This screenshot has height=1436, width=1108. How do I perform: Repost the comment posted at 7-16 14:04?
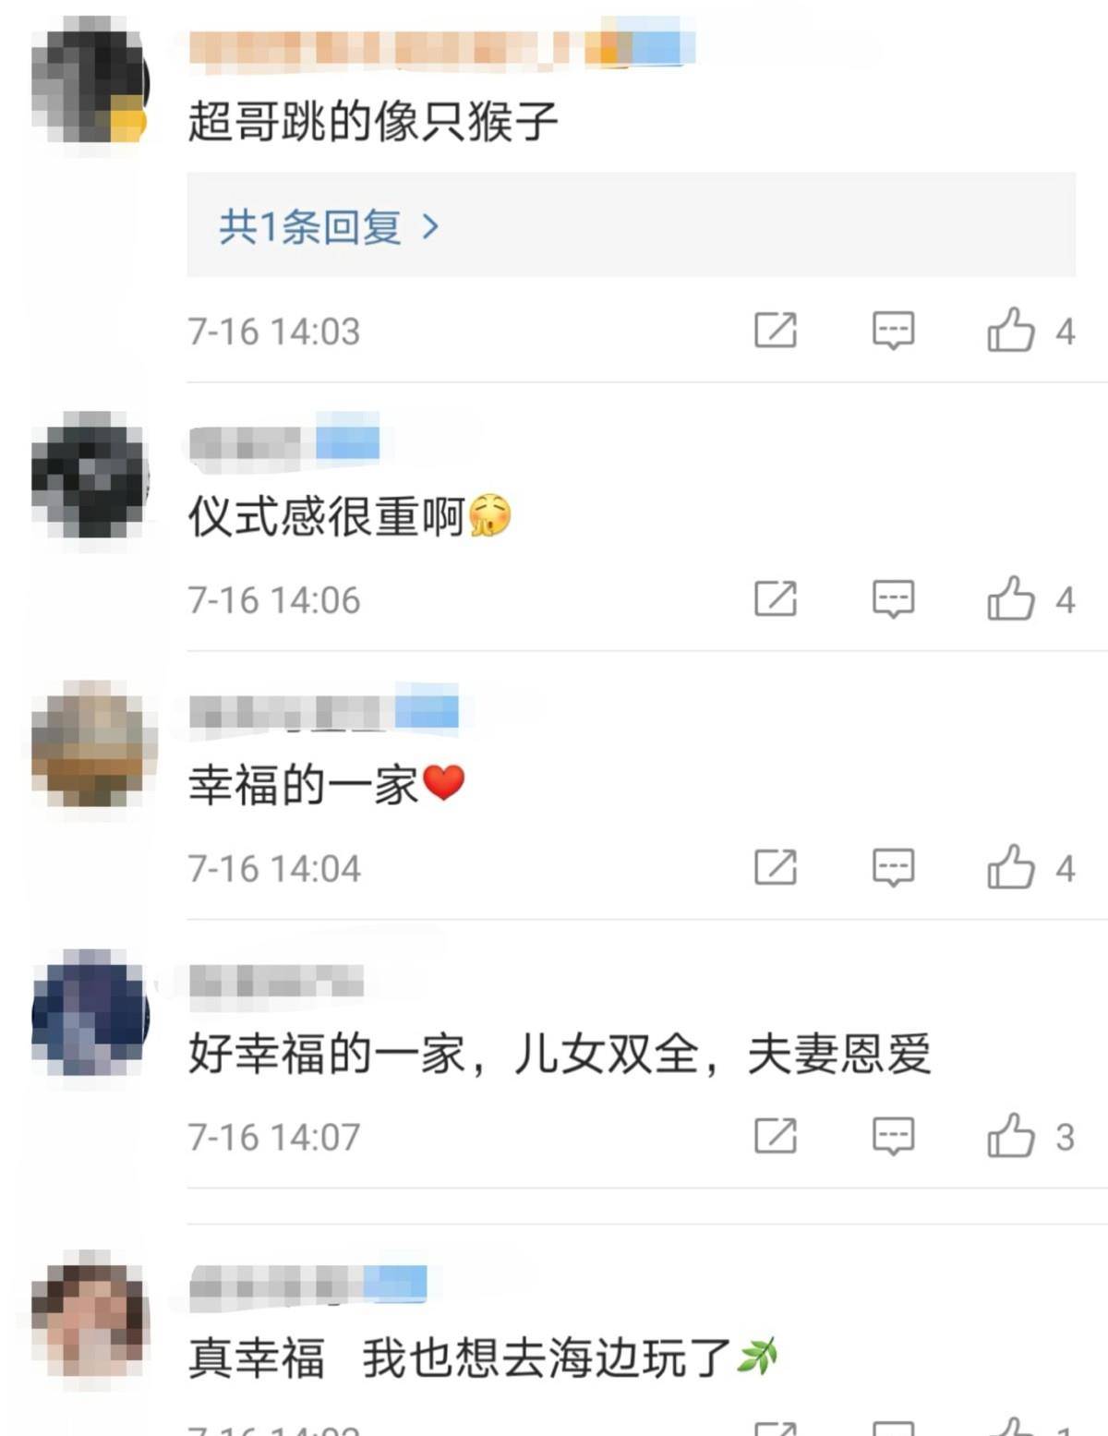775,868
